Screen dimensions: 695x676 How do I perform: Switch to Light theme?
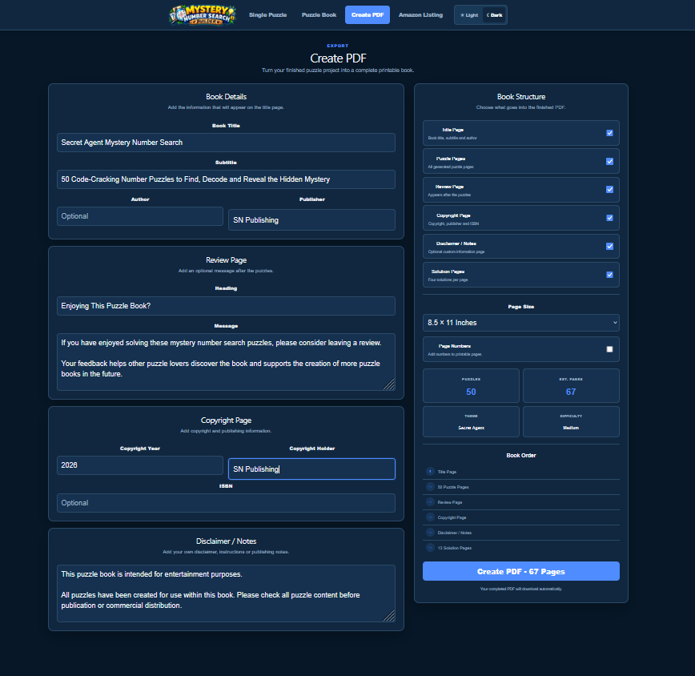click(469, 15)
